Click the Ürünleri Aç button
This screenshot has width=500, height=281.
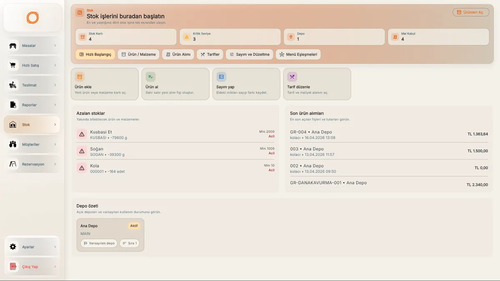click(471, 12)
